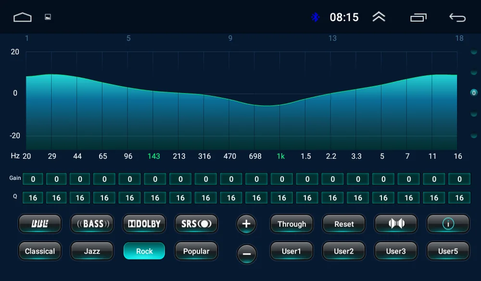Open the screenshot notification icon
Screen dimensions: 481x281
[x=48, y=17]
